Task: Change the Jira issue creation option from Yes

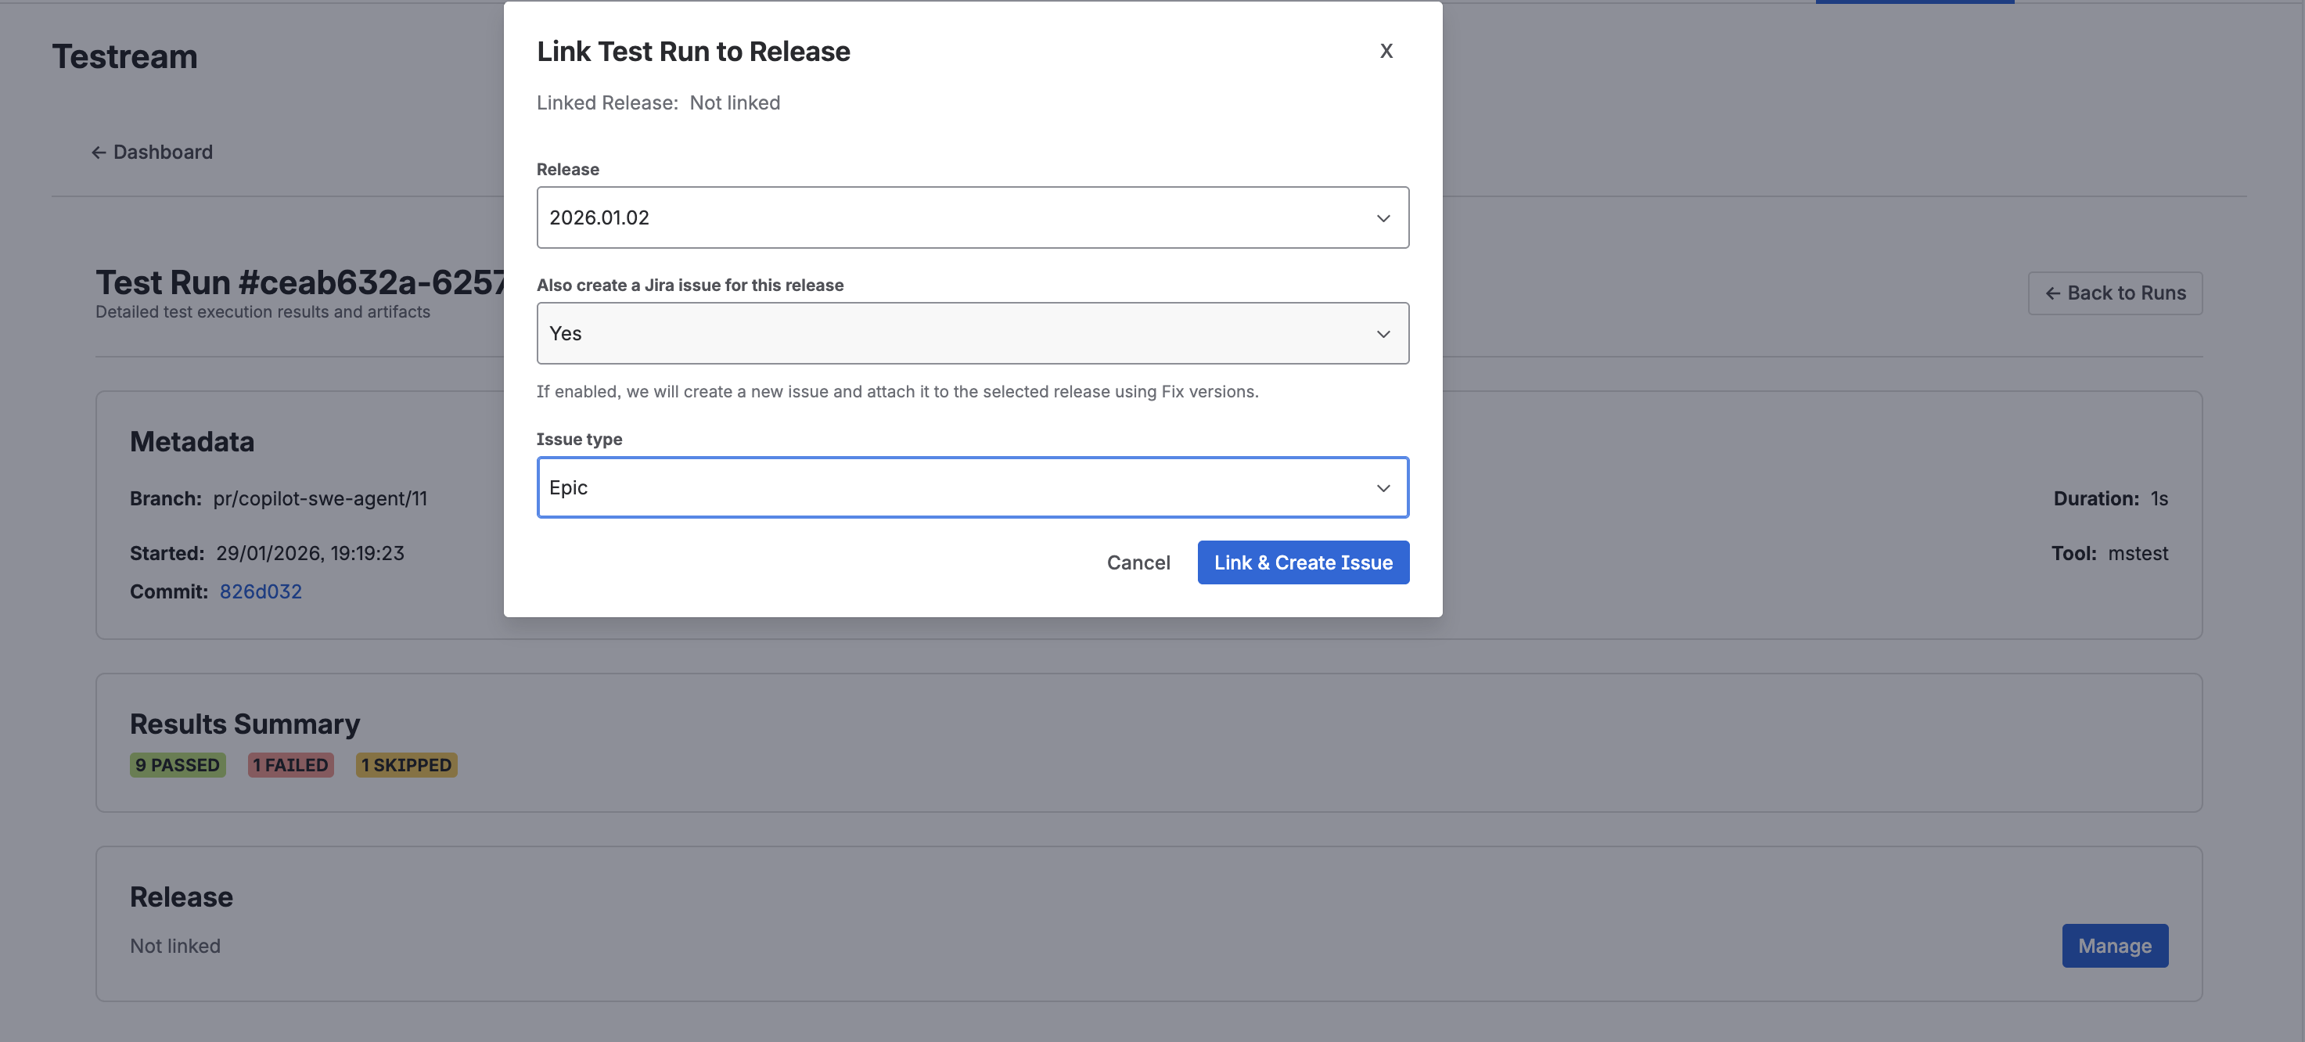Action: point(973,332)
